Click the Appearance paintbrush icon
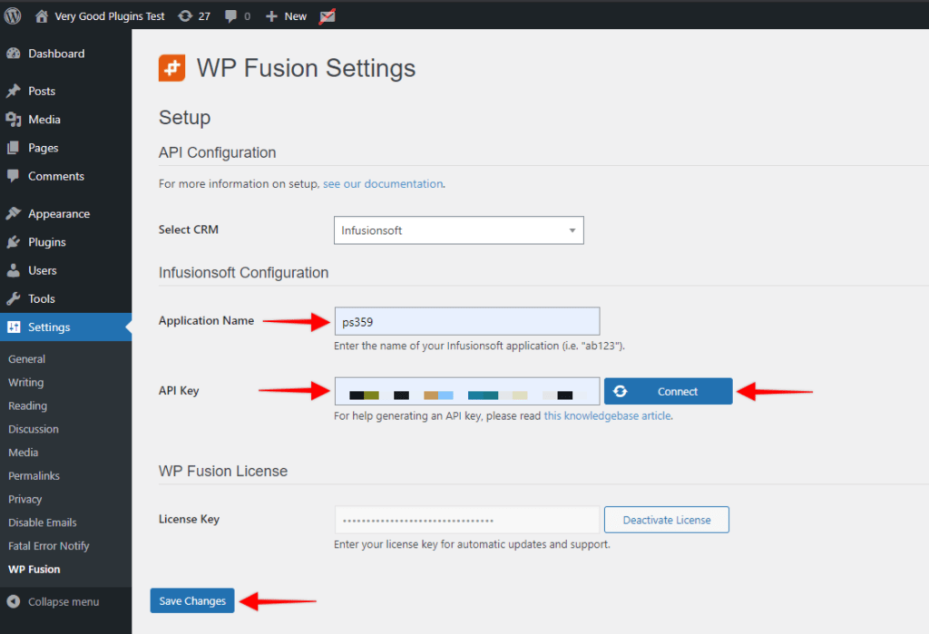The width and height of the screenshot is (929, 634). click(13, 213)
